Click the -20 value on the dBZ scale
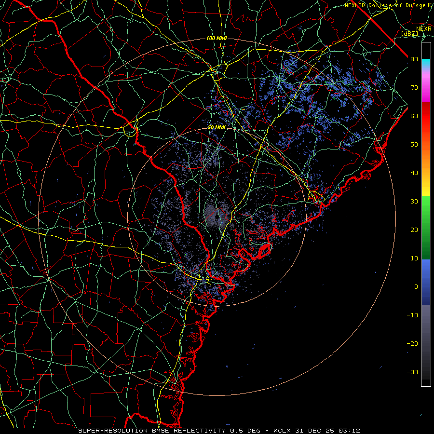The image size is (434, 434). click(x=412, y=344)
